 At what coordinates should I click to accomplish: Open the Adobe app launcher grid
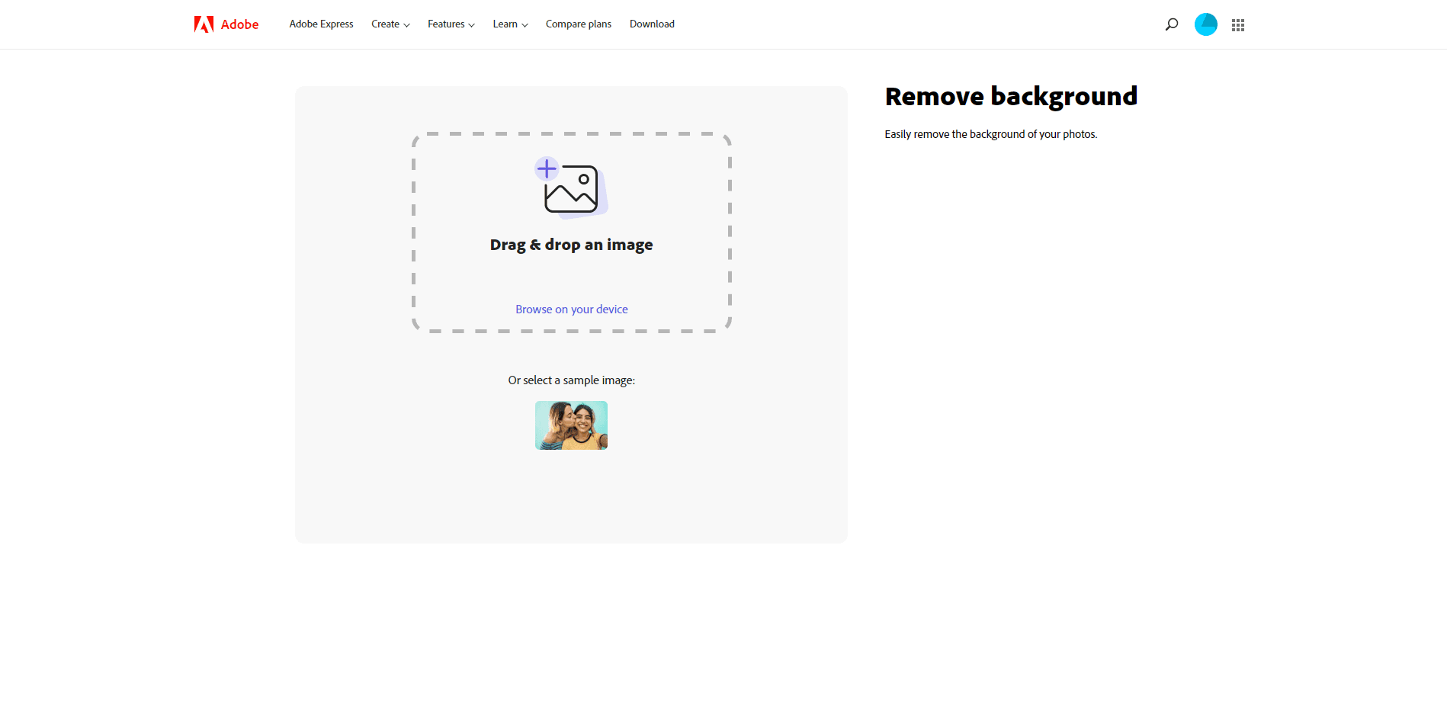click(x=1238, y=24)
